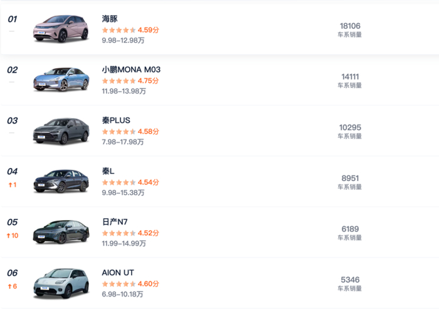The width and height of the screenshot is (439, 309).
Task: Open the pink 海豚 car thumbnail
Action: pyautogui.click(x=61, y=28)
